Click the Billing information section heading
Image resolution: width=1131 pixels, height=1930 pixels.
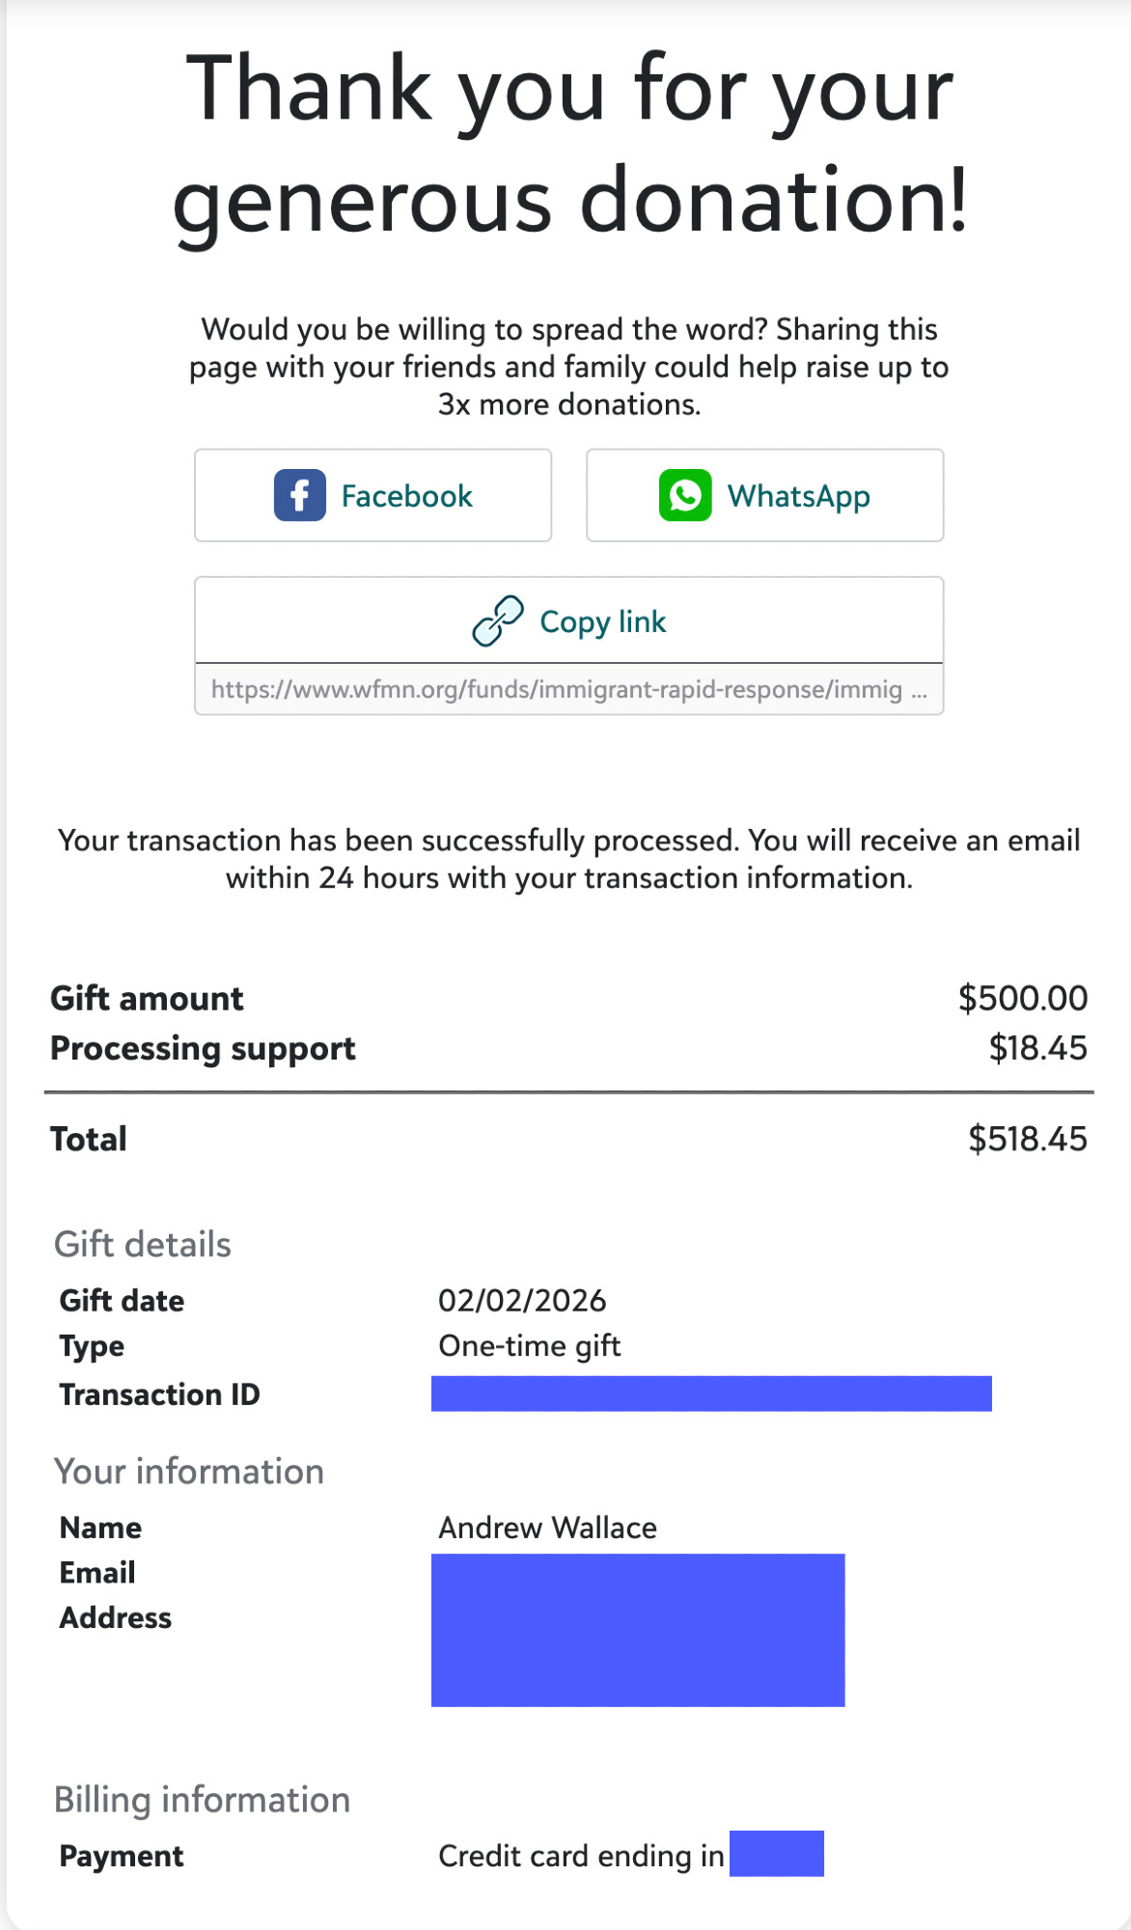pos(202,1801)
